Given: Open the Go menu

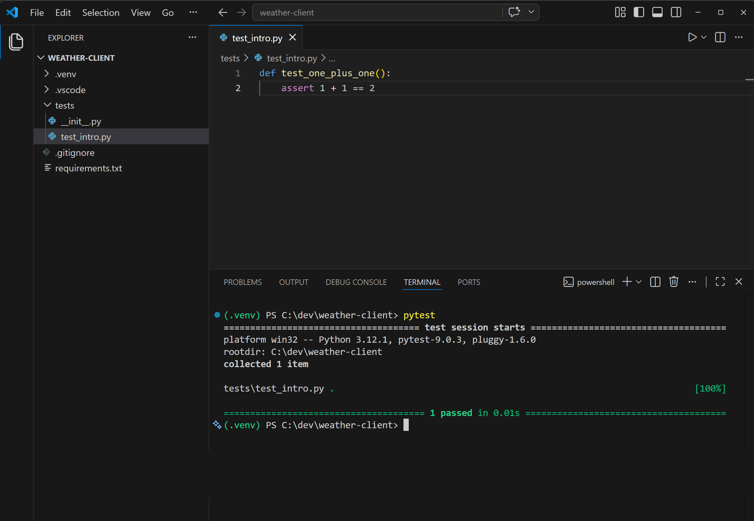Looking at the screenshot, I should point(168,13).
